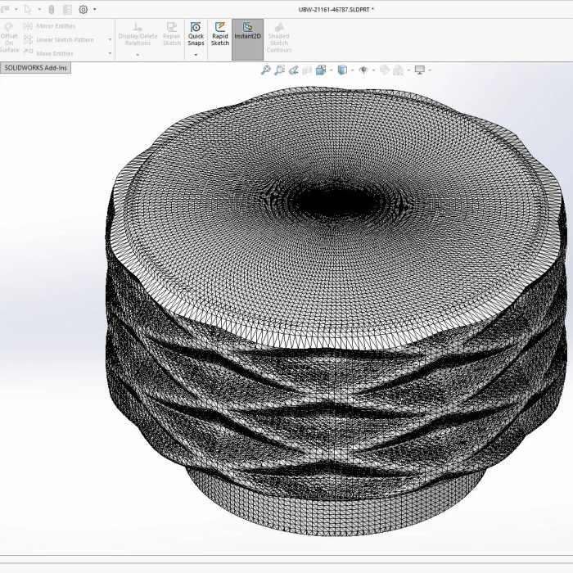Expand the Linear Sketch Pattern dropdown arrow

[x=110, y=40]
